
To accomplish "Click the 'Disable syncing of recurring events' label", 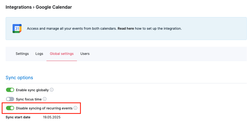I will (x=44, y=108).
